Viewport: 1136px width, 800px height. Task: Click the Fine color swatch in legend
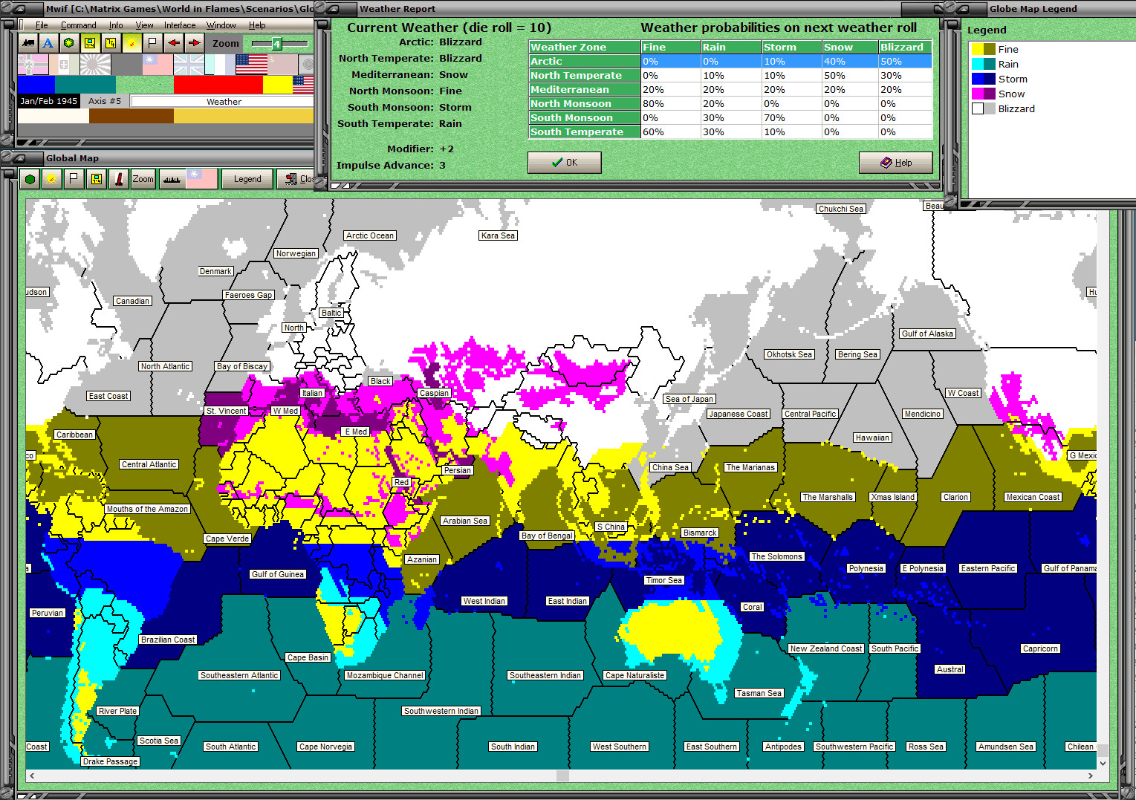[984, 49]
